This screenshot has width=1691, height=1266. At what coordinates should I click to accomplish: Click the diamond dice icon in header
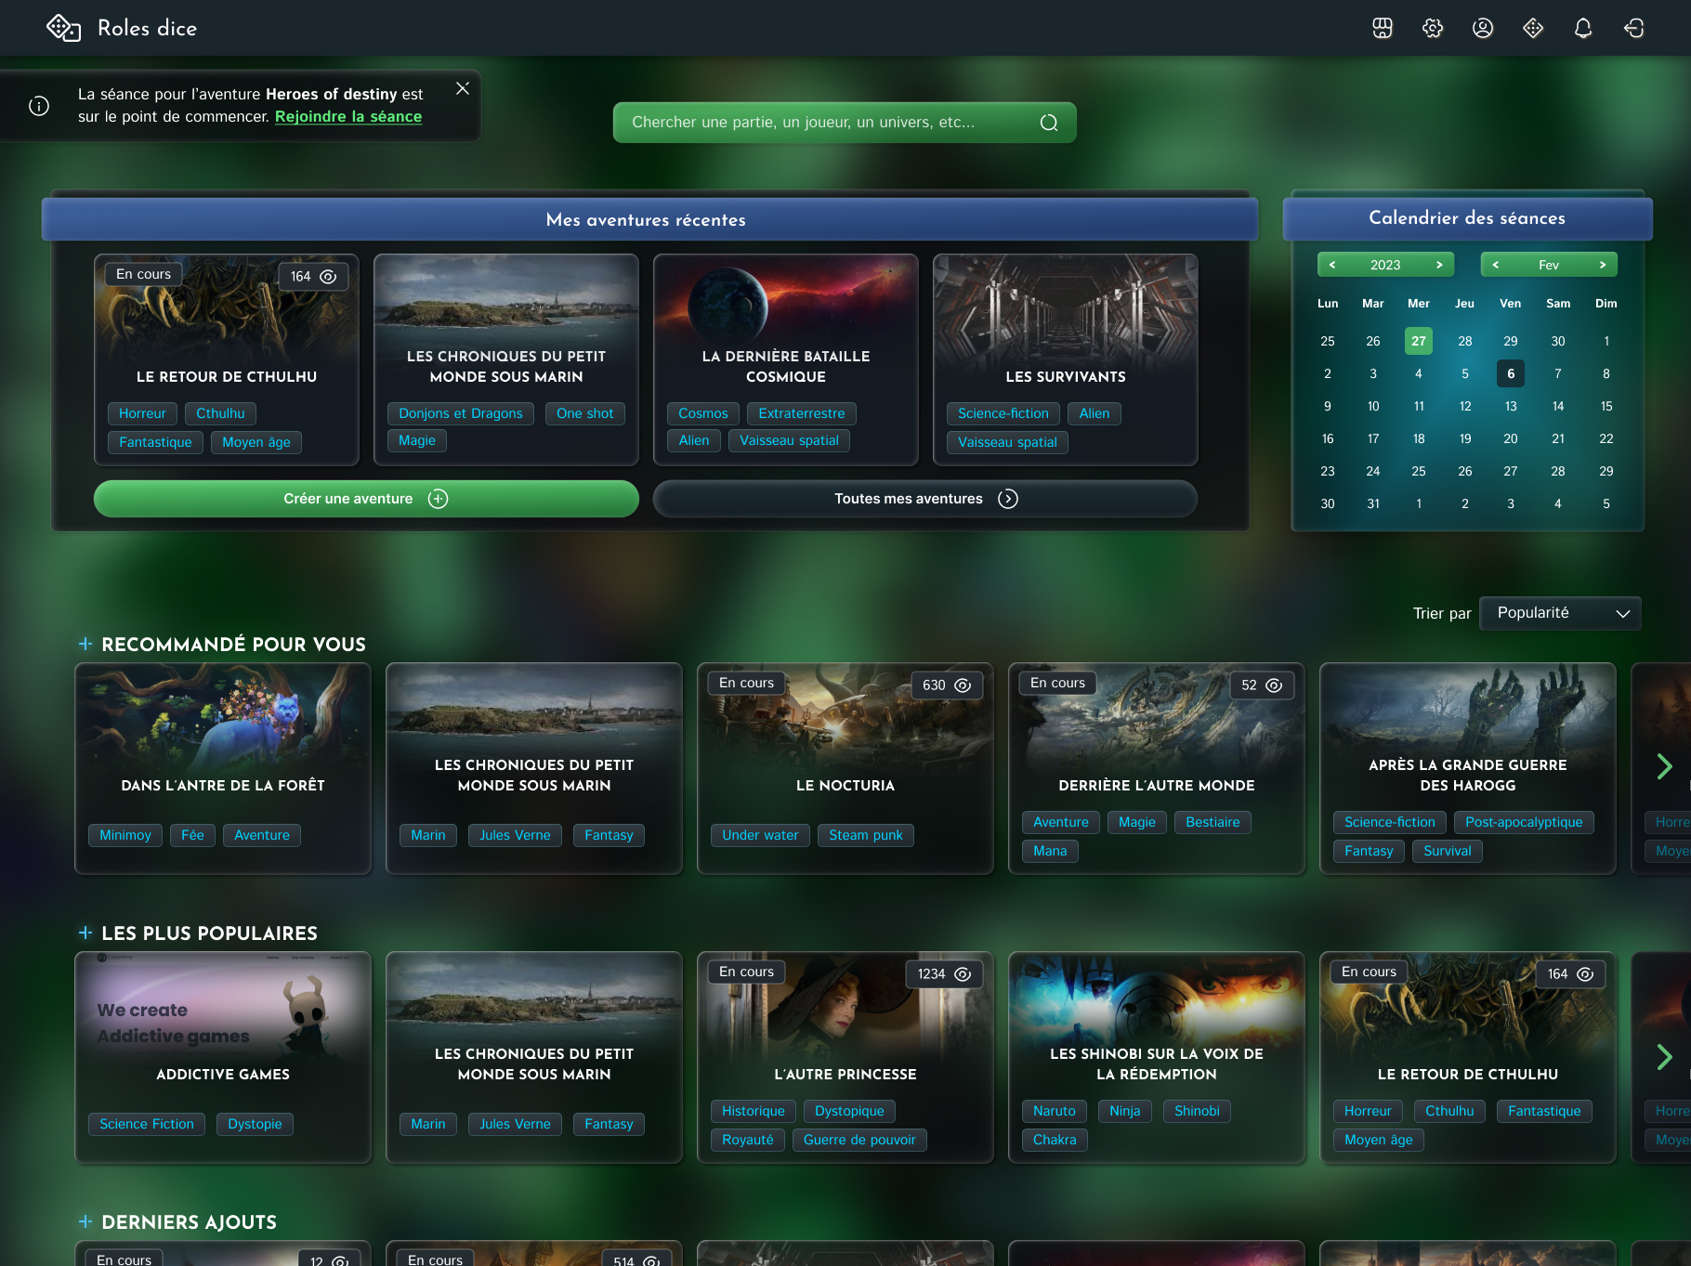pyautogui.click(x=1533, y=28)
